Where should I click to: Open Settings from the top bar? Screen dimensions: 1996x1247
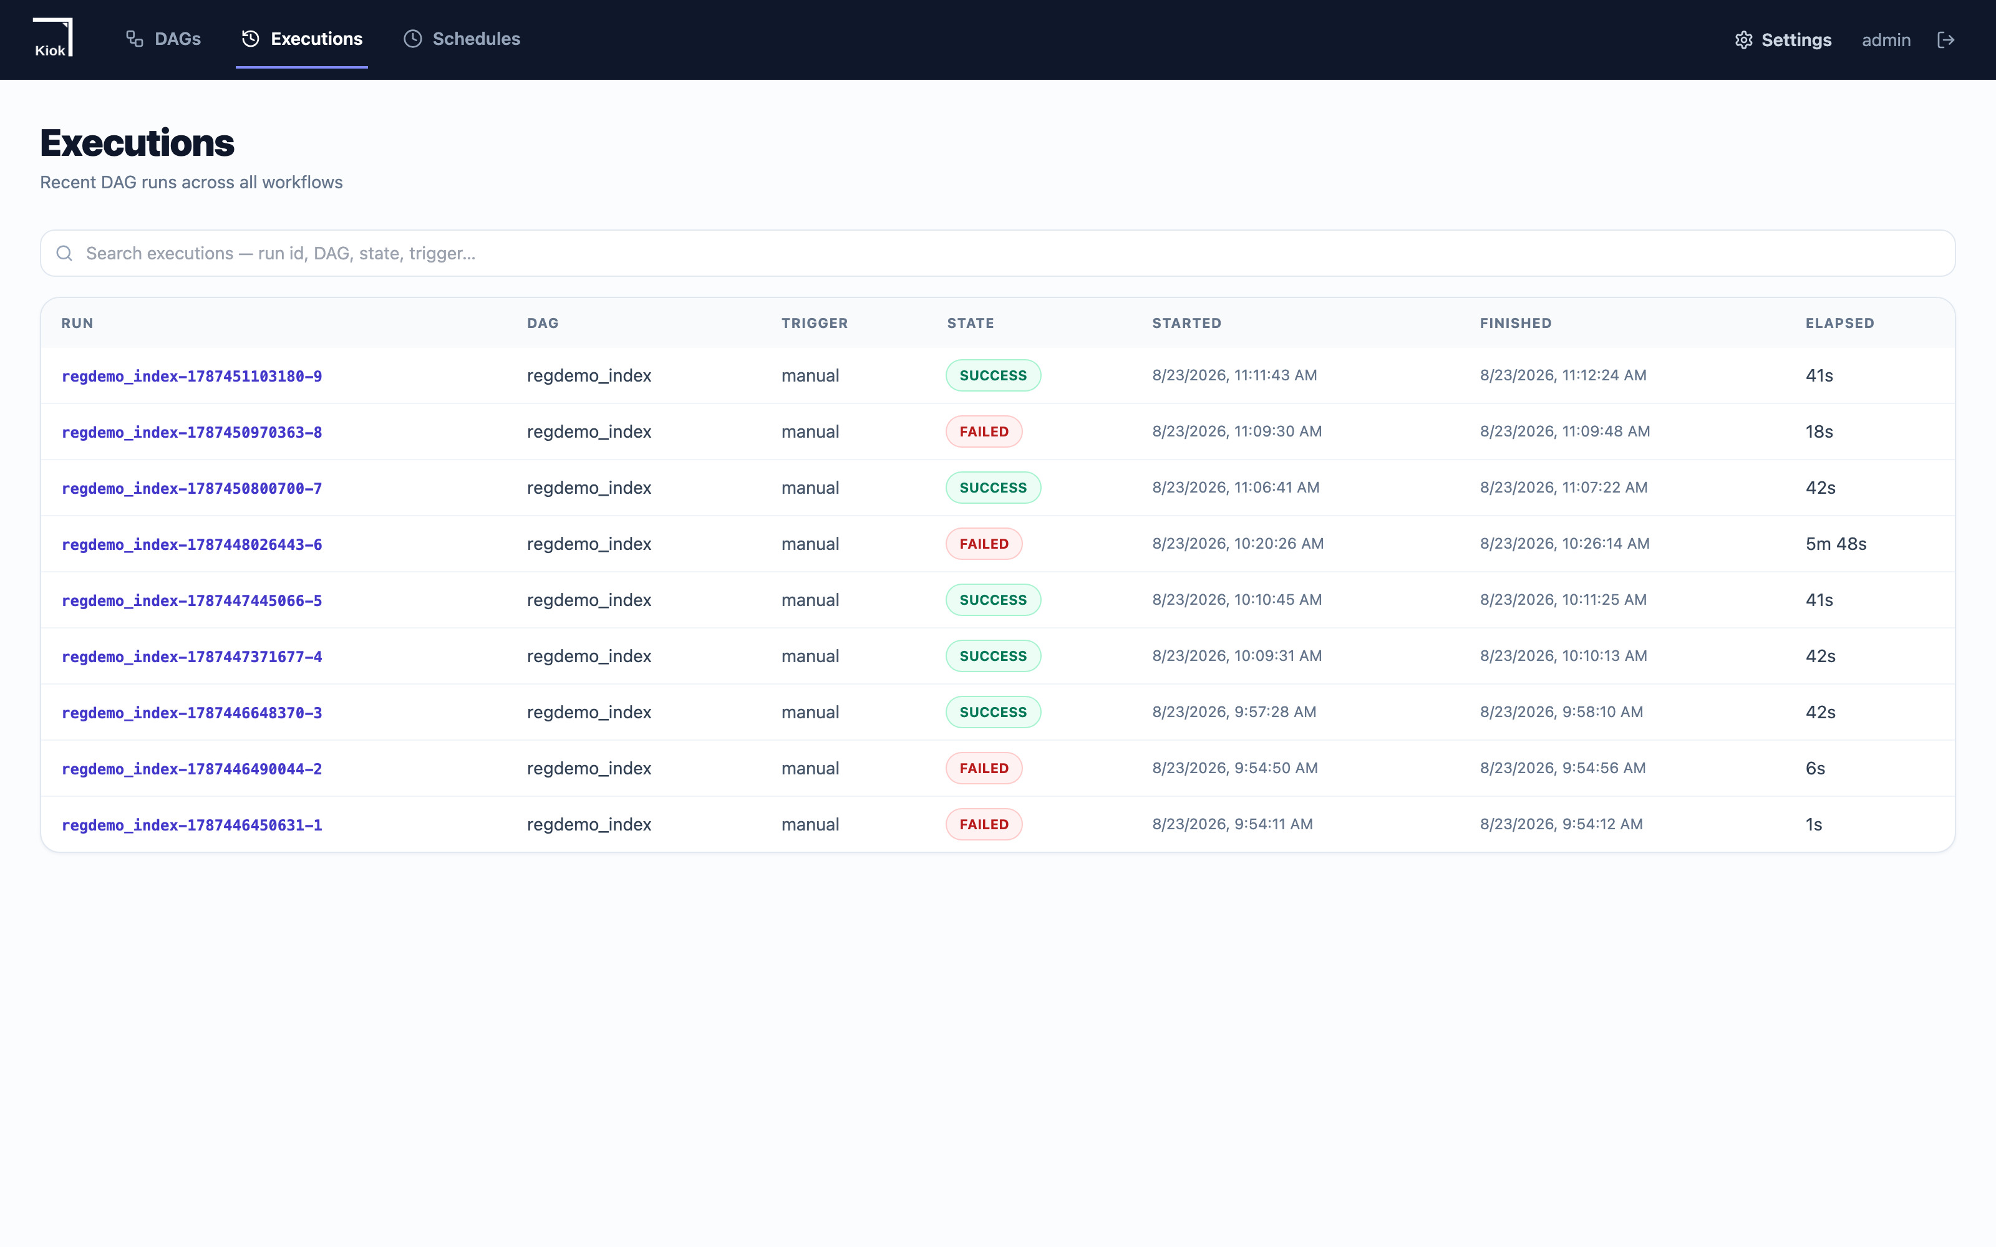[1783, 39]
